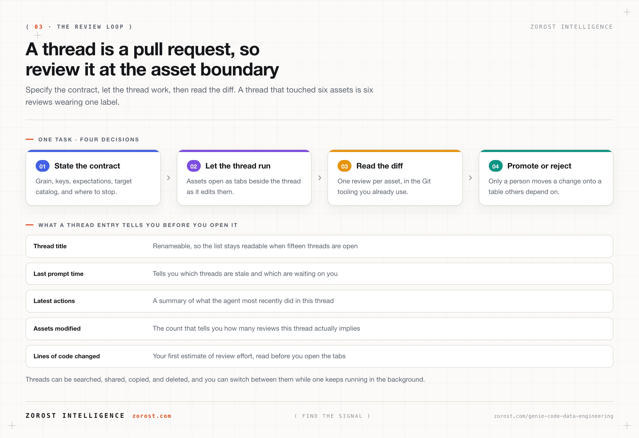
Task: Click 'Grain, keys, expectations, target catalog' text
Action: tap(84, 187)
